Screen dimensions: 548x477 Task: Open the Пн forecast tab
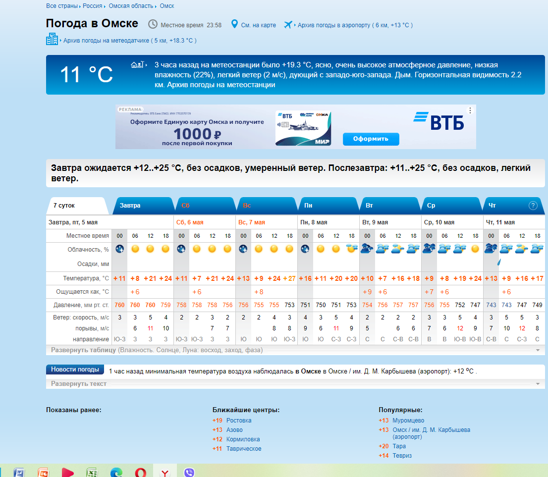click(308, 206)
